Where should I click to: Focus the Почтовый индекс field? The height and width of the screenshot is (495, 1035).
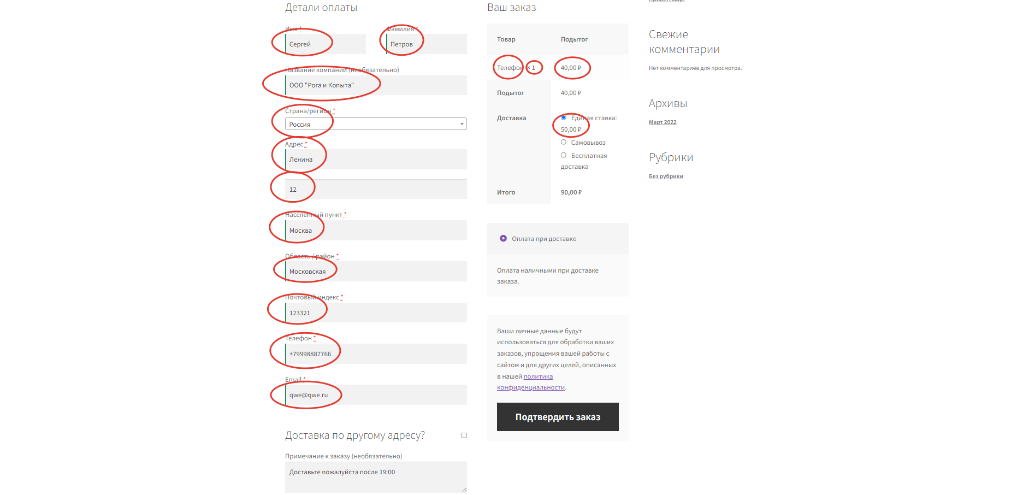[x=376, y=313]
